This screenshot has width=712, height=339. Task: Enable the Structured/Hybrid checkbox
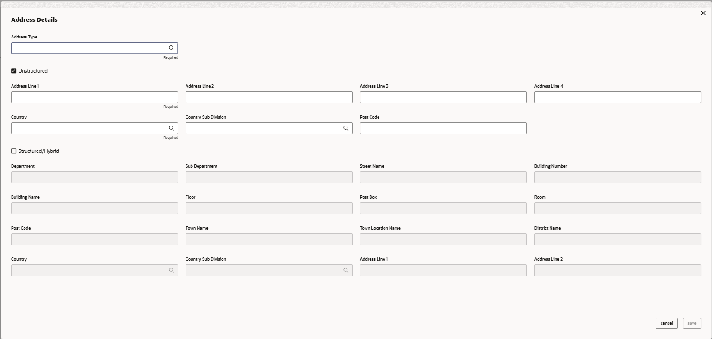coord(14,151)
